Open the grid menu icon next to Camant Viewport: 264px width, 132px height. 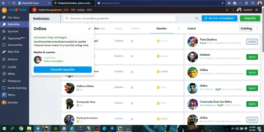[257, 10]
